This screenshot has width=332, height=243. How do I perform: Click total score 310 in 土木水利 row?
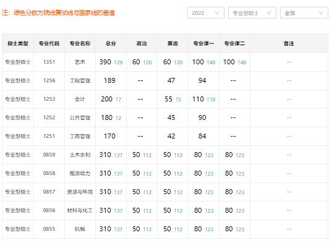pyautogui.click(x=105, y=155)
